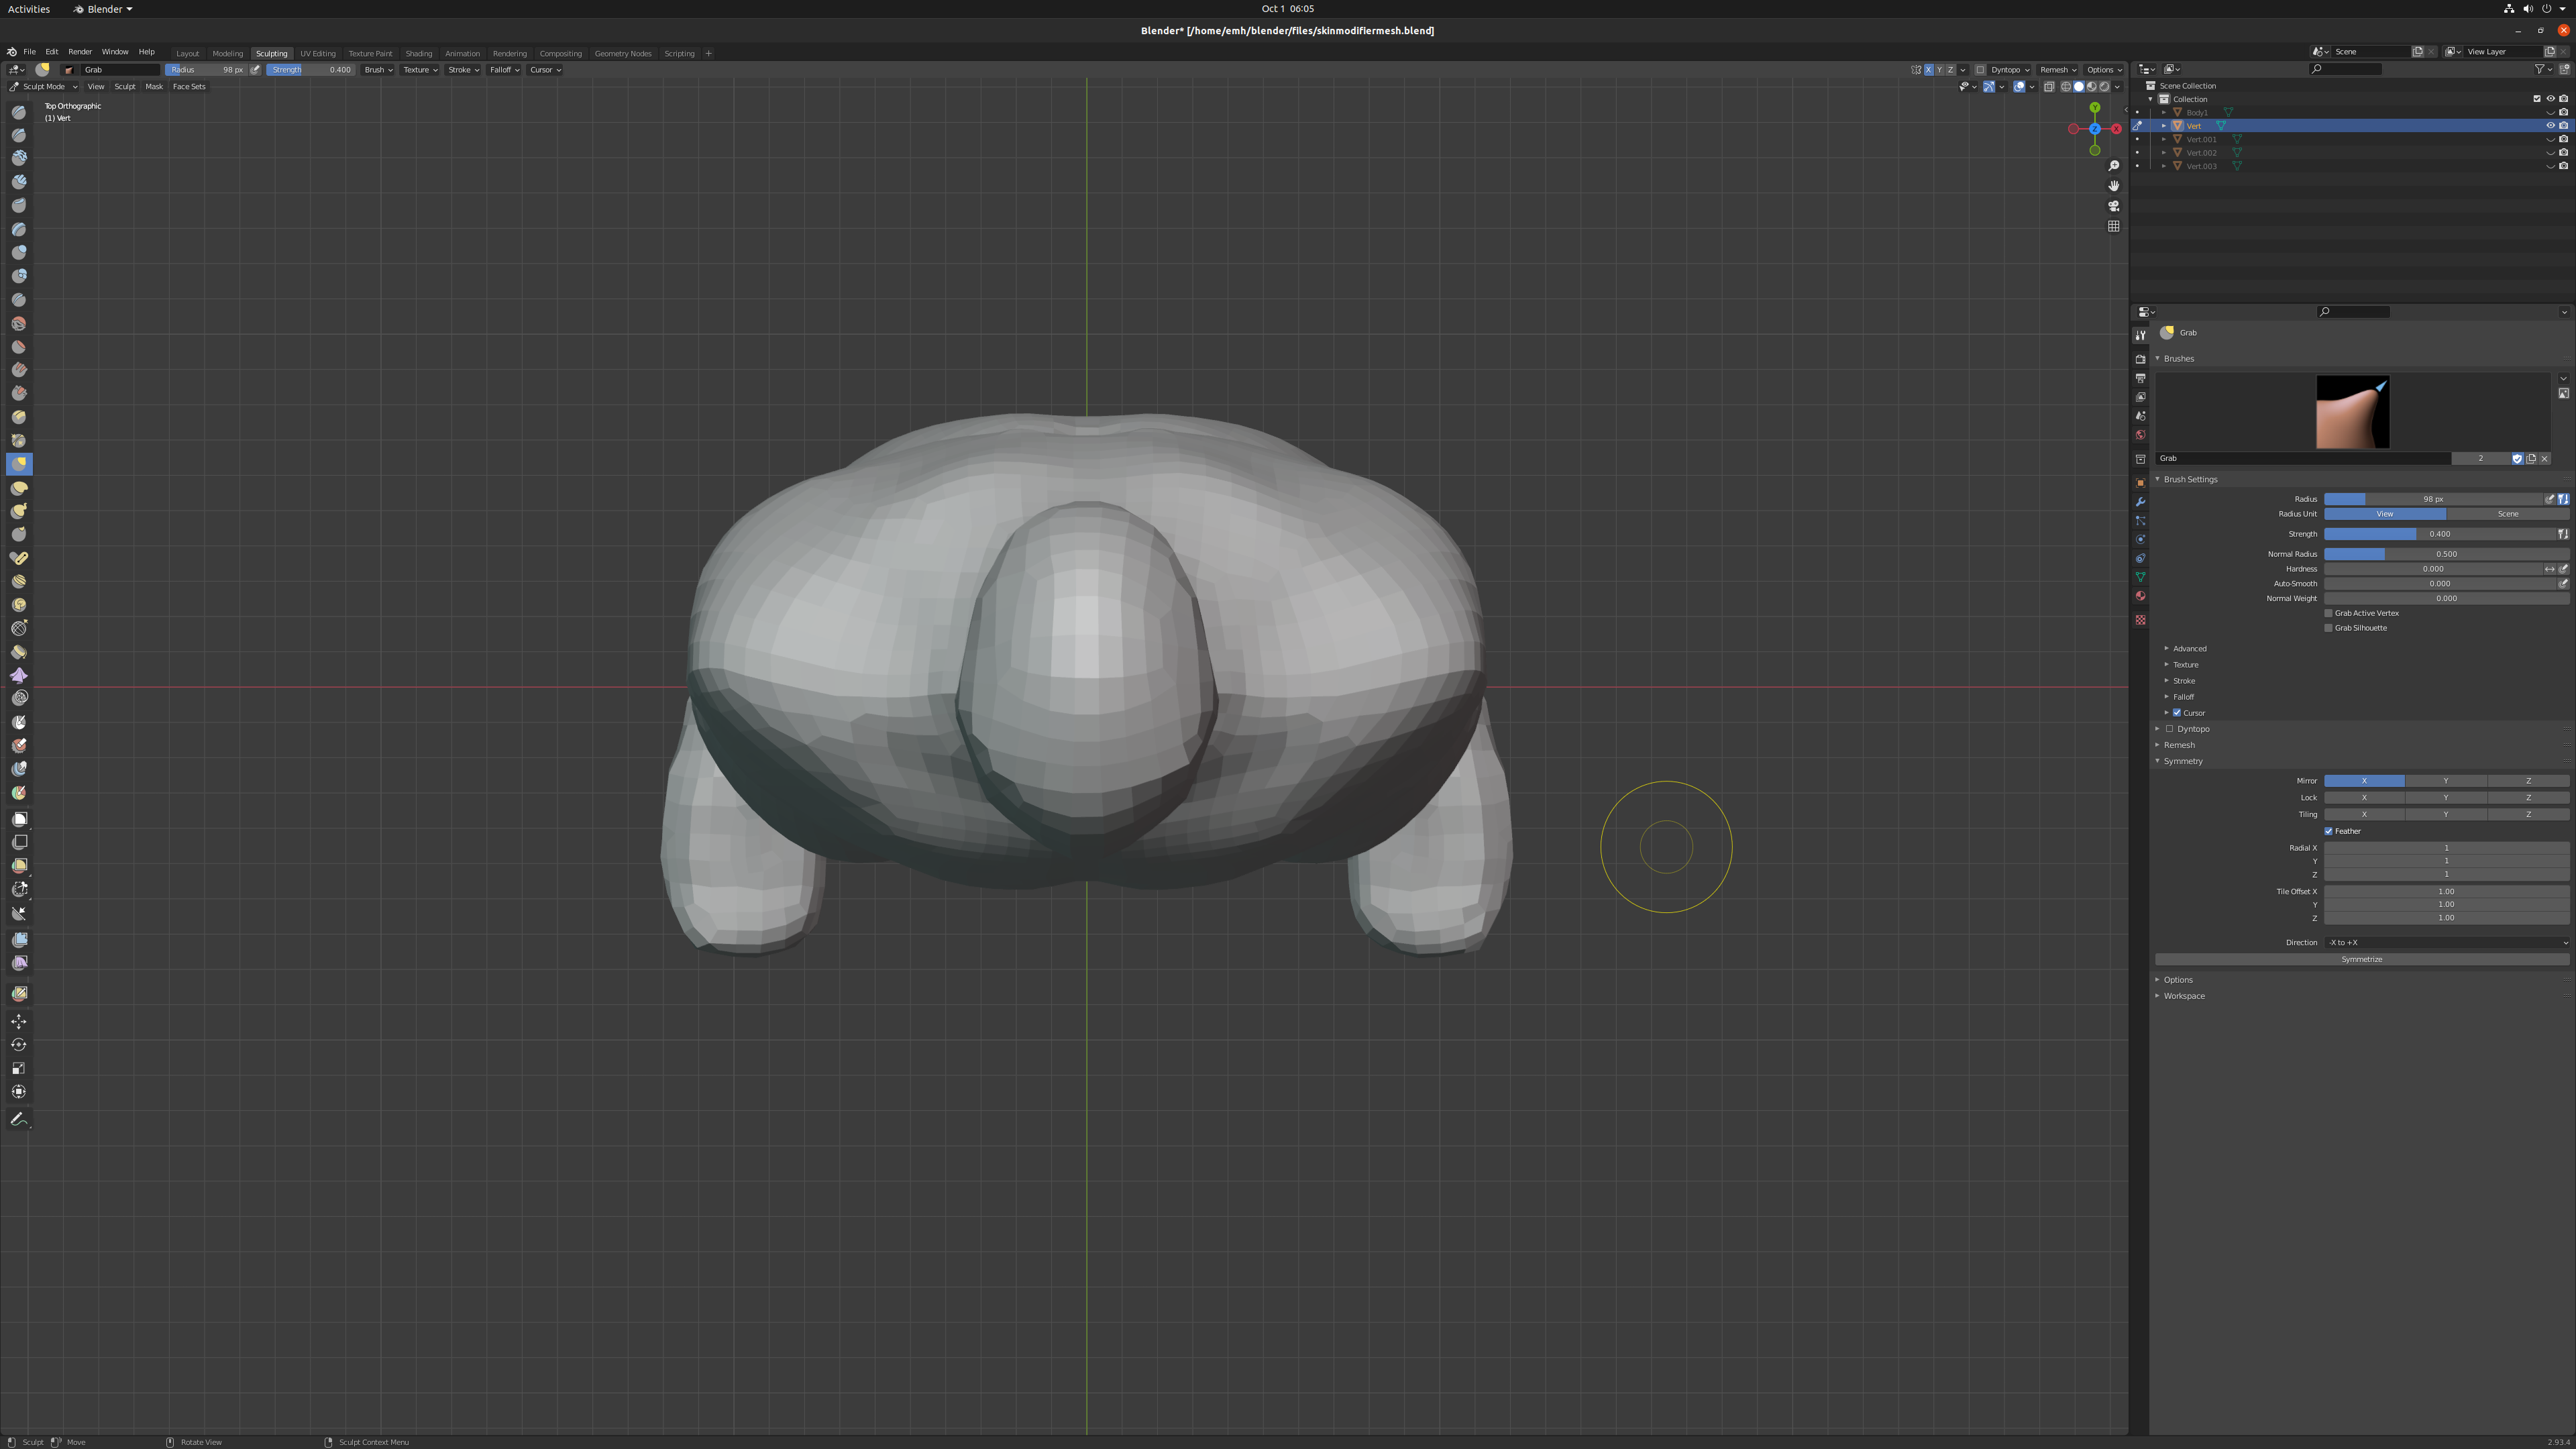Image resolution: width=2576 pixels, height=1449 pixels.
Task: Set Radius Unit to View
Action: [x=2385, y=514]
